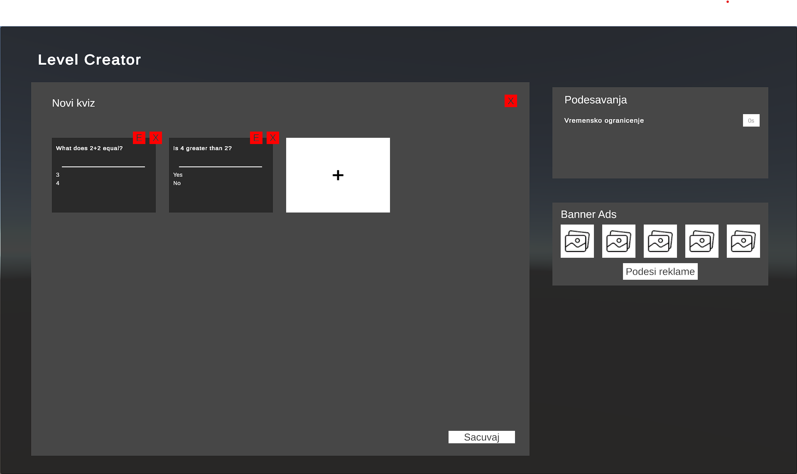The image size is (797, 474).
Task: Focus the Vremensko ogranicenje time field
Action: [x=751, y=120]
